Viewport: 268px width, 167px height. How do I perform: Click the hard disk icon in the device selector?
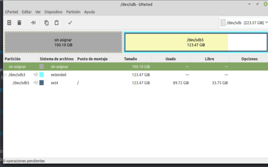point(223,23)
